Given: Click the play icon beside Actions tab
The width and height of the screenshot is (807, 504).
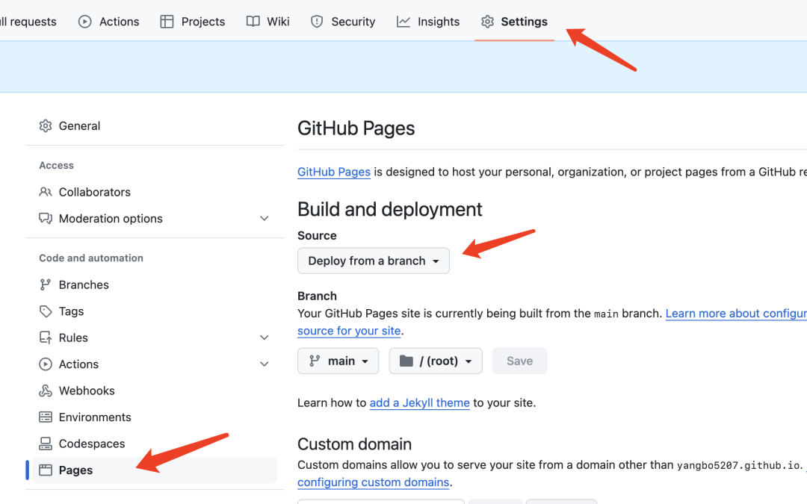Looking at the screenshot, I should pos(85,22).
